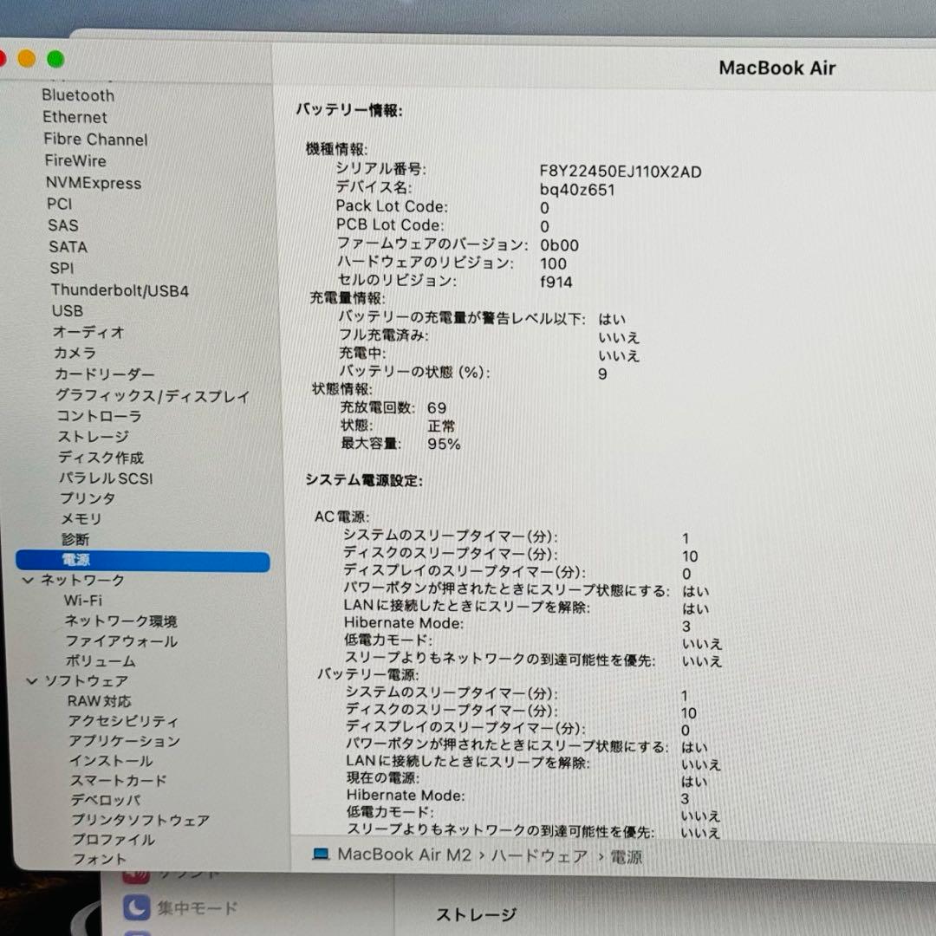The width and height of the screenshot is (936, 936).
Task: Select プリンタソフトウェア in the sidebar
Action: [x=140, y=820]
